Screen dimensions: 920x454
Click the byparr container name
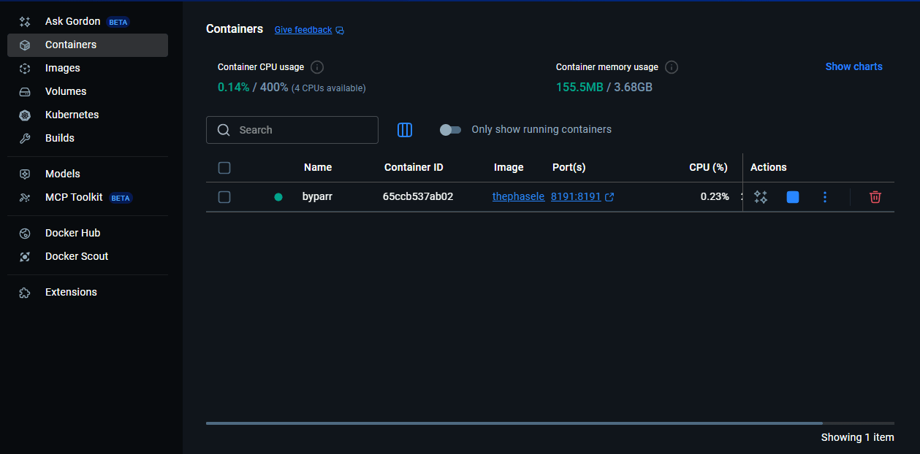pyautogui.click(x=317, y=196)
